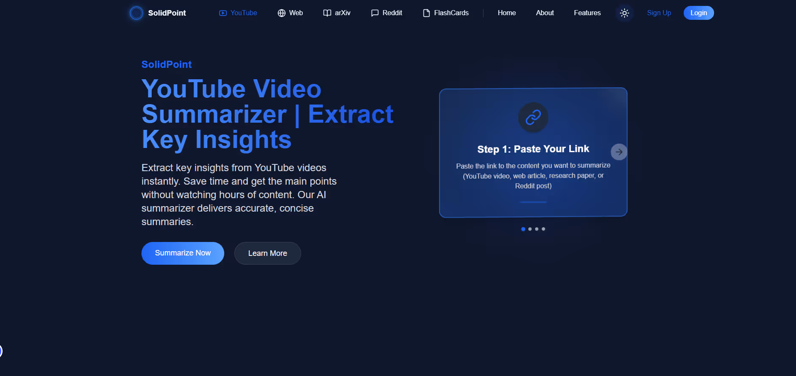Go to the Home page link
796x376 pixels.
(x=507, y=13)
